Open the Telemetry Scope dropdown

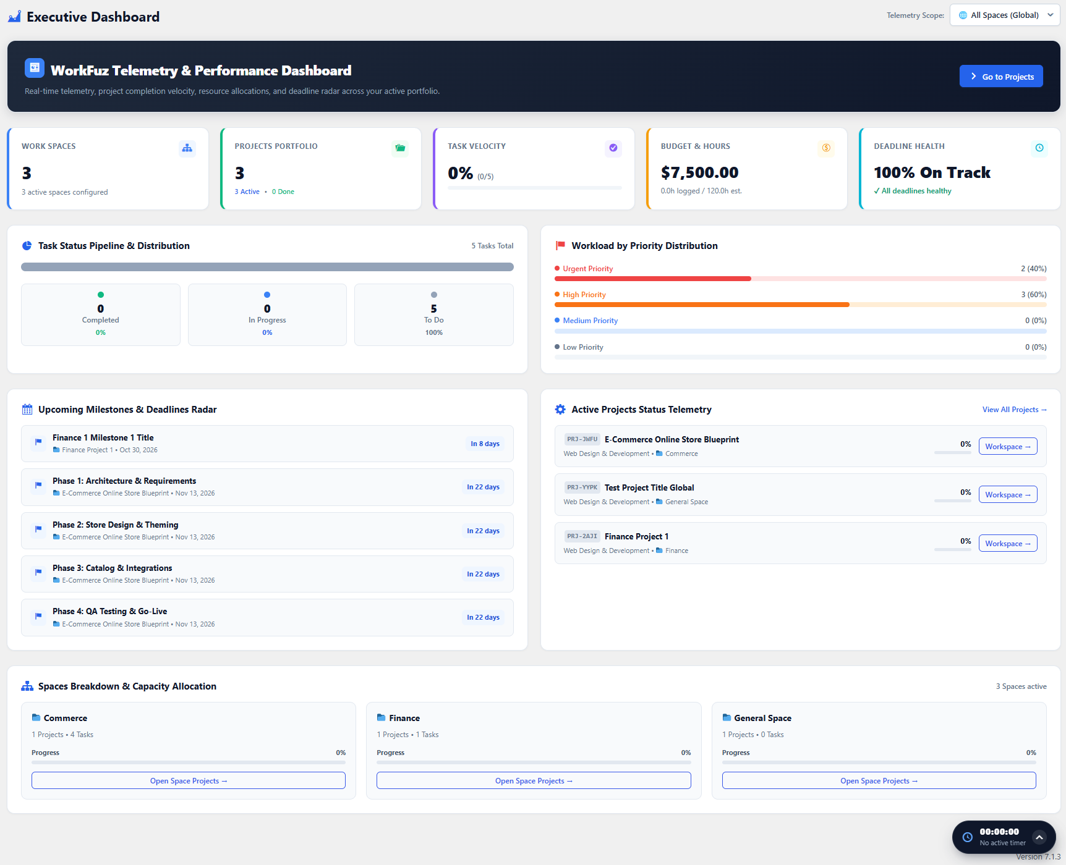pyautogui.click(x=1005, y=15)
